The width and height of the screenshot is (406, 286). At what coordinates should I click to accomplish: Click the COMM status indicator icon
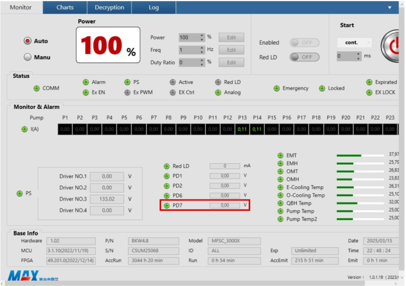(x=36, y=89)
